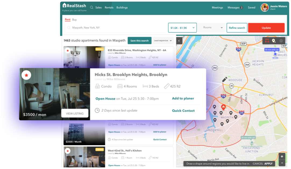Open map settings gear icon
Image resolution: width=291 pixels, height=169 pixels.
pos(281,41)
